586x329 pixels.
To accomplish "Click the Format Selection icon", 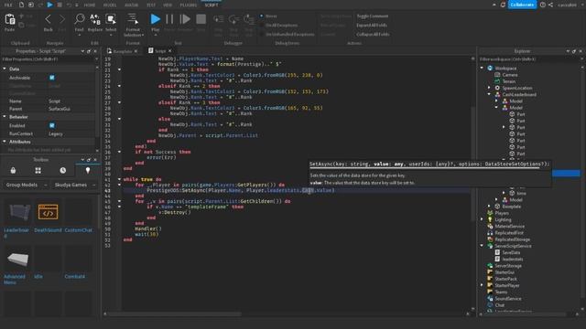I will tap(132, 19).
